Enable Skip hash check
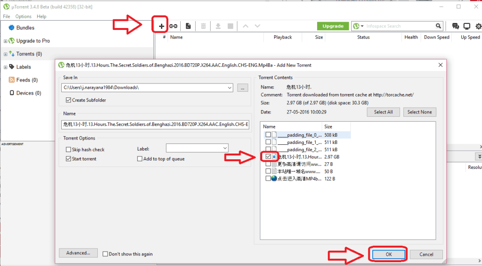The image size is (482, 266). [68, 150]
